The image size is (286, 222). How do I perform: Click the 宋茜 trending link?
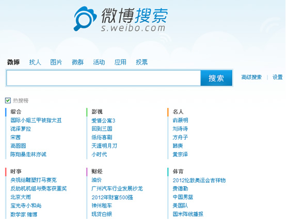point(15,137)
